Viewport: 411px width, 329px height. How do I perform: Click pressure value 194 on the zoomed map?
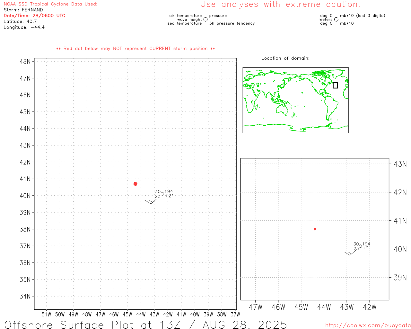click(366, 244)
